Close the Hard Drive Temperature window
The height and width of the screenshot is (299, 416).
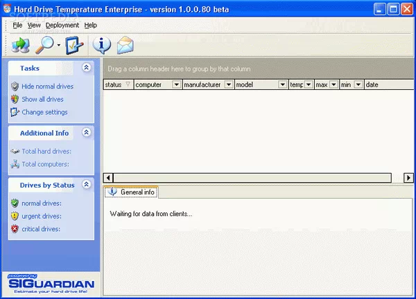coord(407,9)
